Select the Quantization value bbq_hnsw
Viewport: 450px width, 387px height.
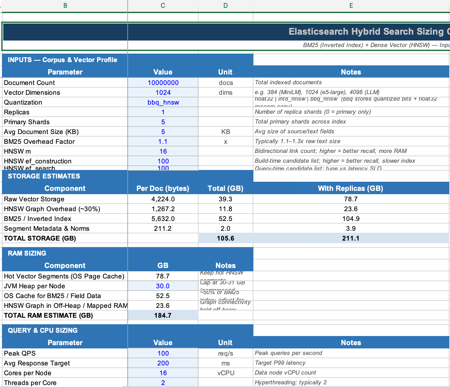pos(163,102)
